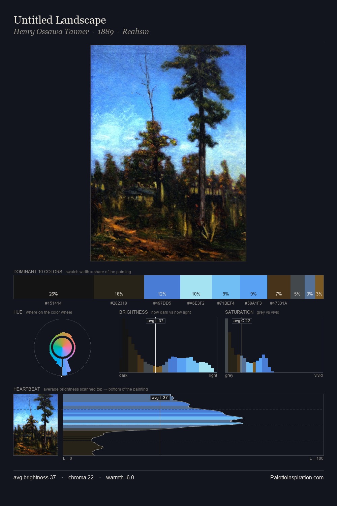337x506 pixels.
Task: Click the #A6E3F2 hex code label
Action: point(196,303)
